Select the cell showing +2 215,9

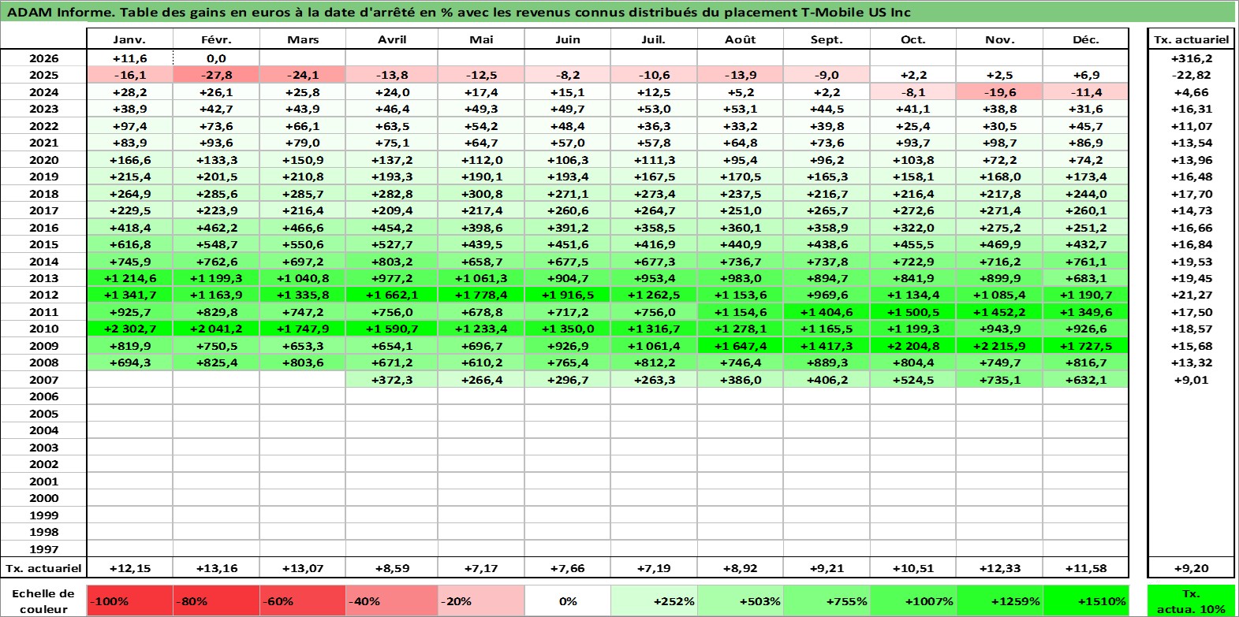1000,346
